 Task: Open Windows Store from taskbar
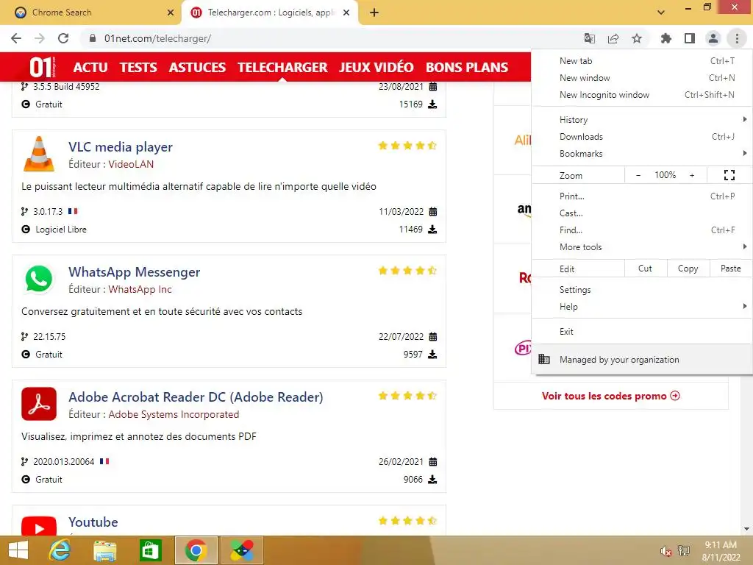[x=150, y=550]
